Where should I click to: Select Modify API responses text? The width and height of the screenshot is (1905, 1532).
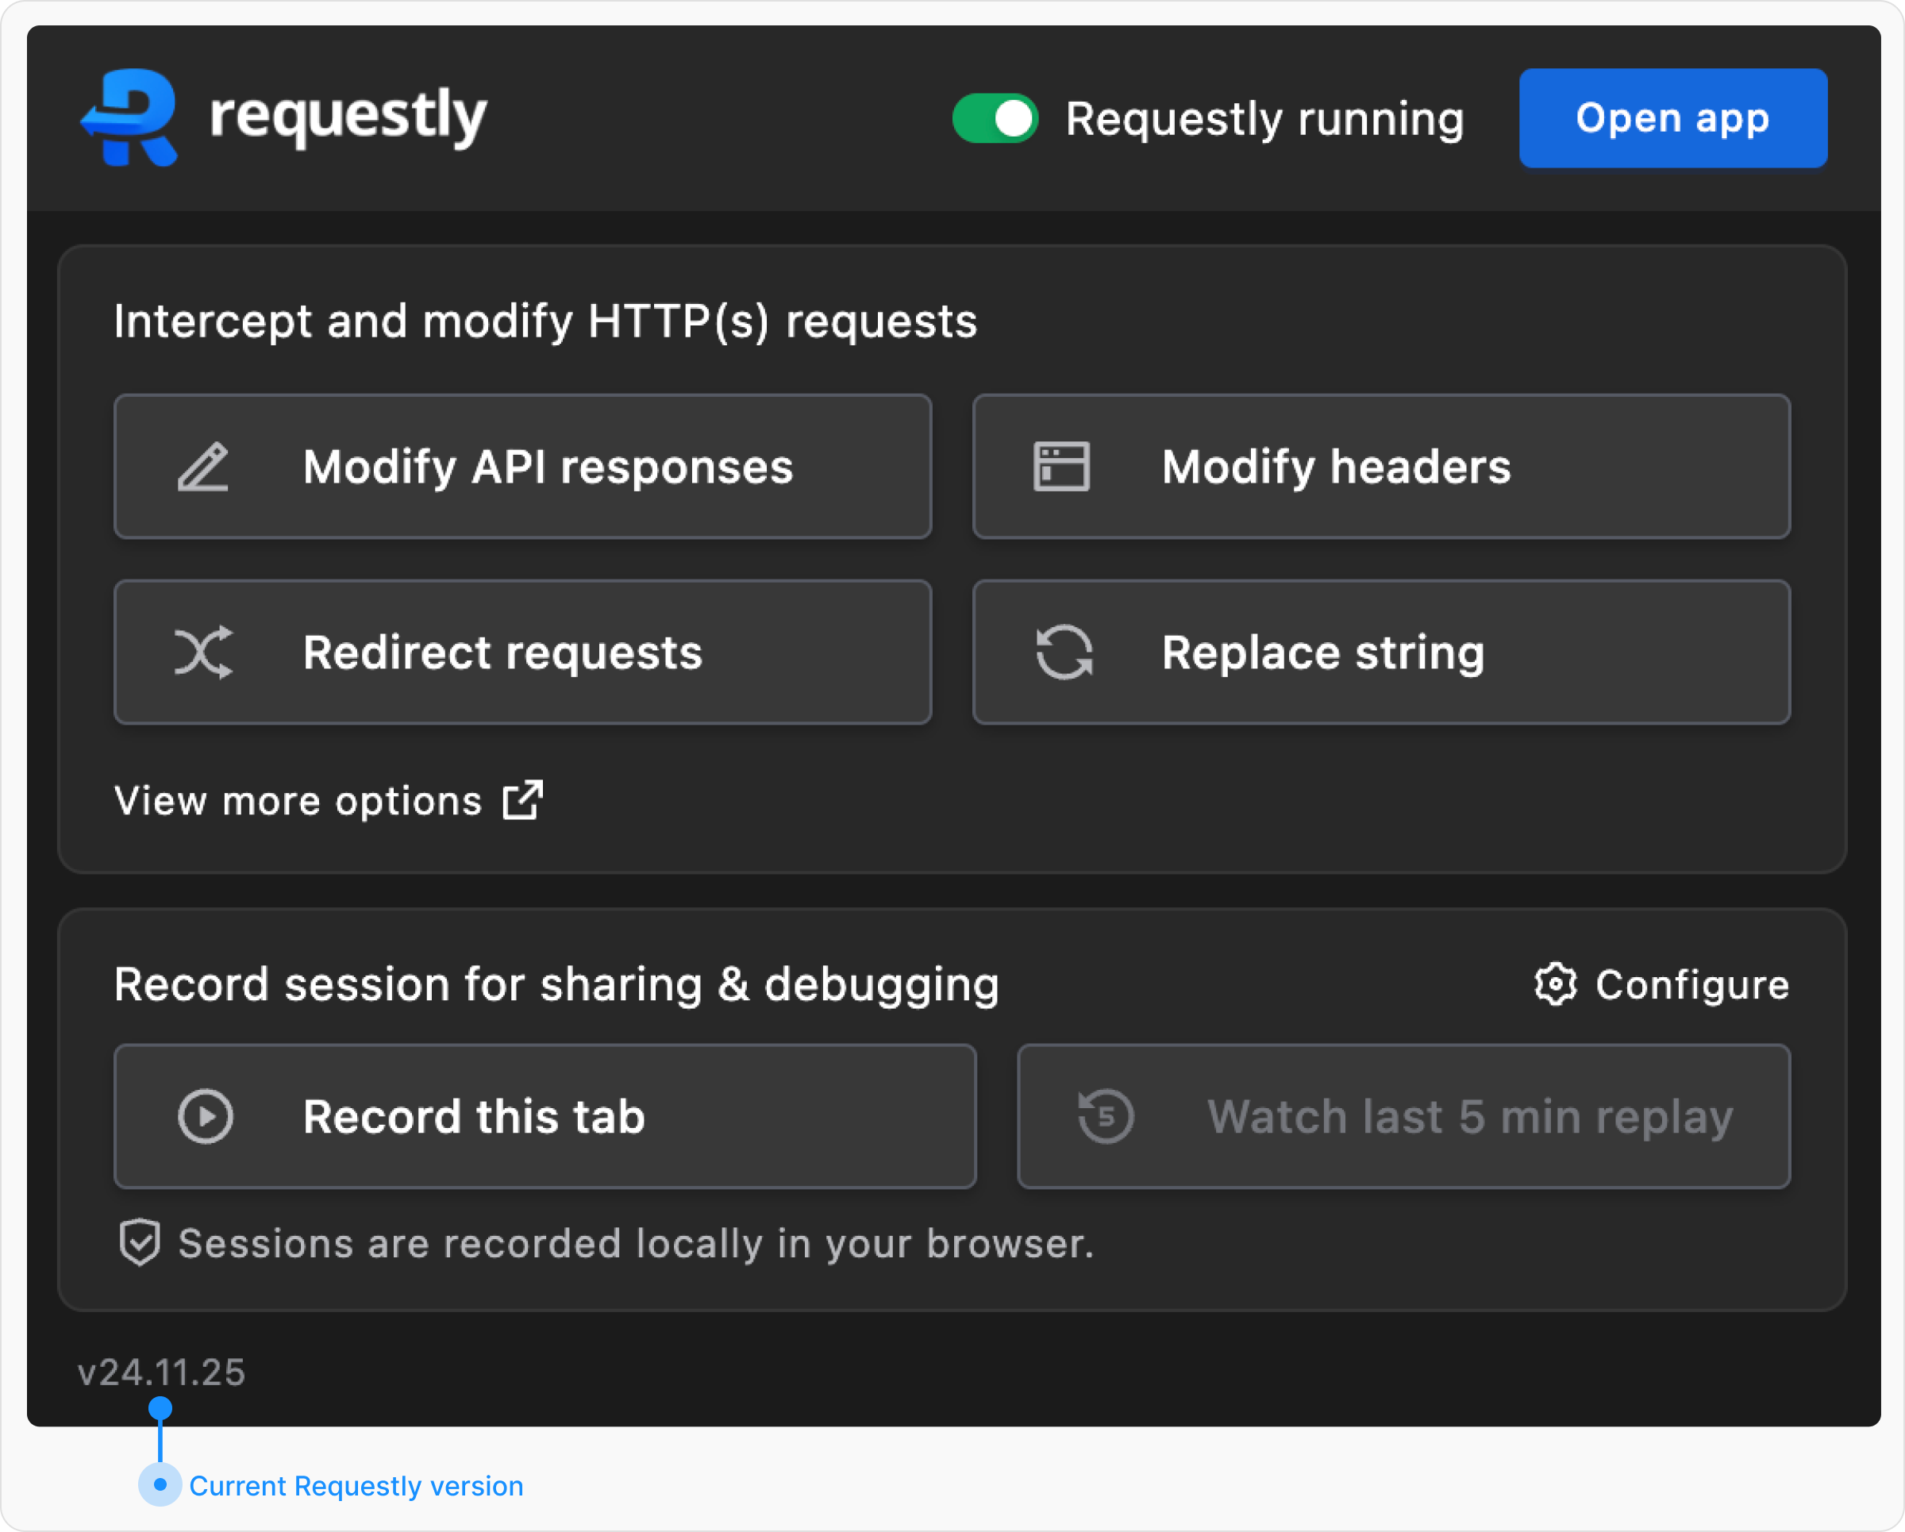(548, 467)
